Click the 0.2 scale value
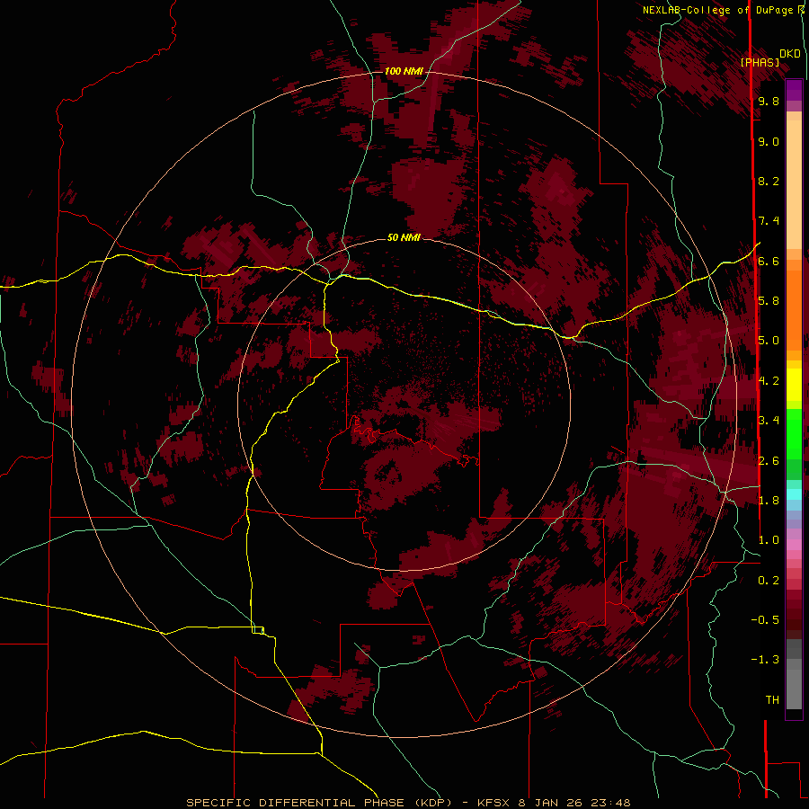The width and height of the screenshot is (809, 809). [x=769, y=581]
